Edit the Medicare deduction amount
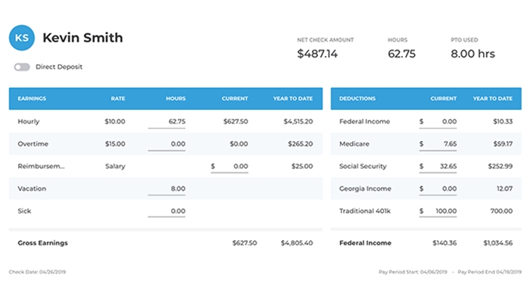530x303 pixels. (x=439, y=143)
